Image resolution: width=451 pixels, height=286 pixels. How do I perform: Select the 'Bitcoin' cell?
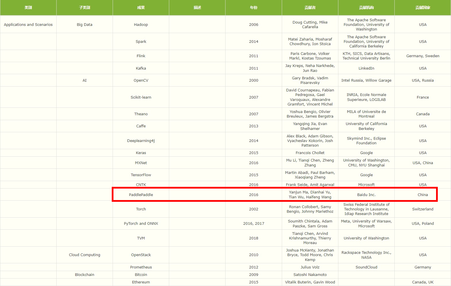click(x=141, y=275)
